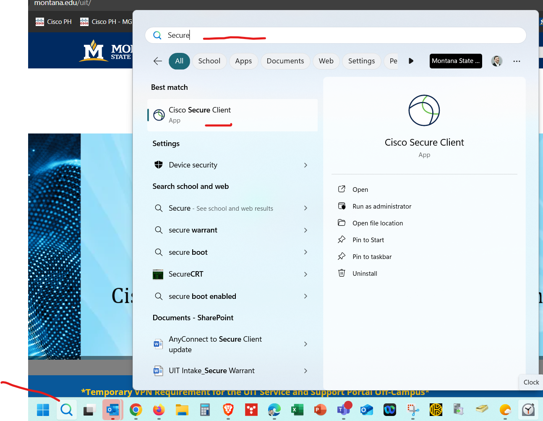Filter search results by Documents
This screenshot has width=543, height=421.
click(x=285, y=61)
